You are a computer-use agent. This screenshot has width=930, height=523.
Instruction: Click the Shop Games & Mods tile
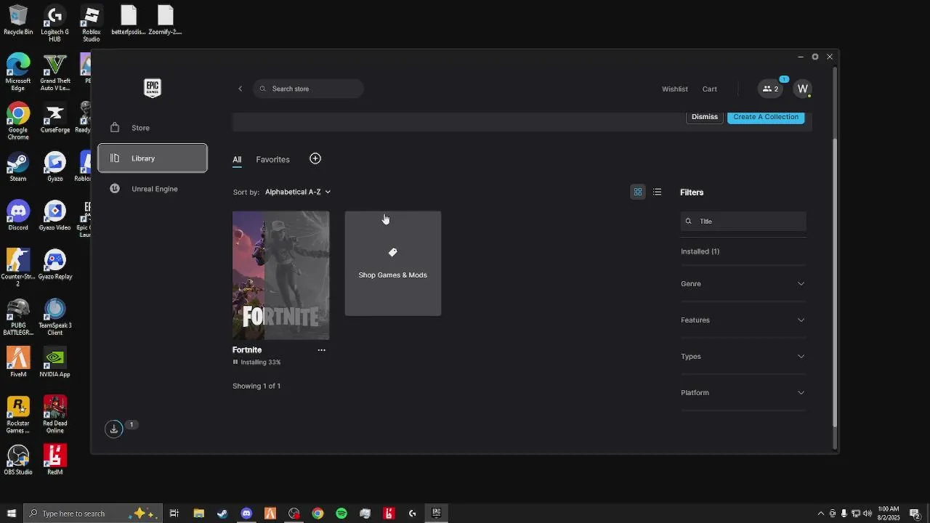pyautogui.click(x=393, y=264)
